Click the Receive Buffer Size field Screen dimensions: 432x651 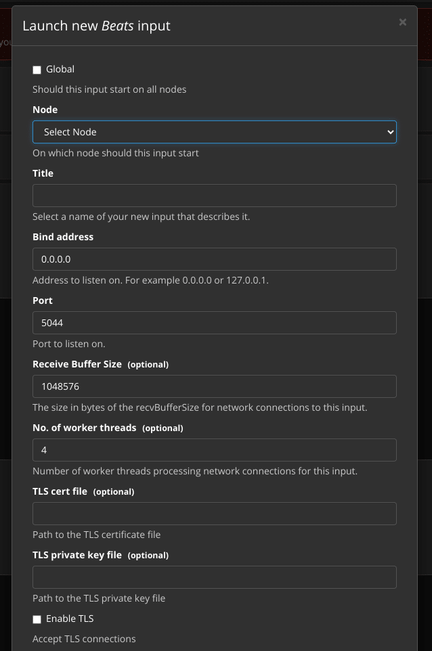[x=215, y=386]
